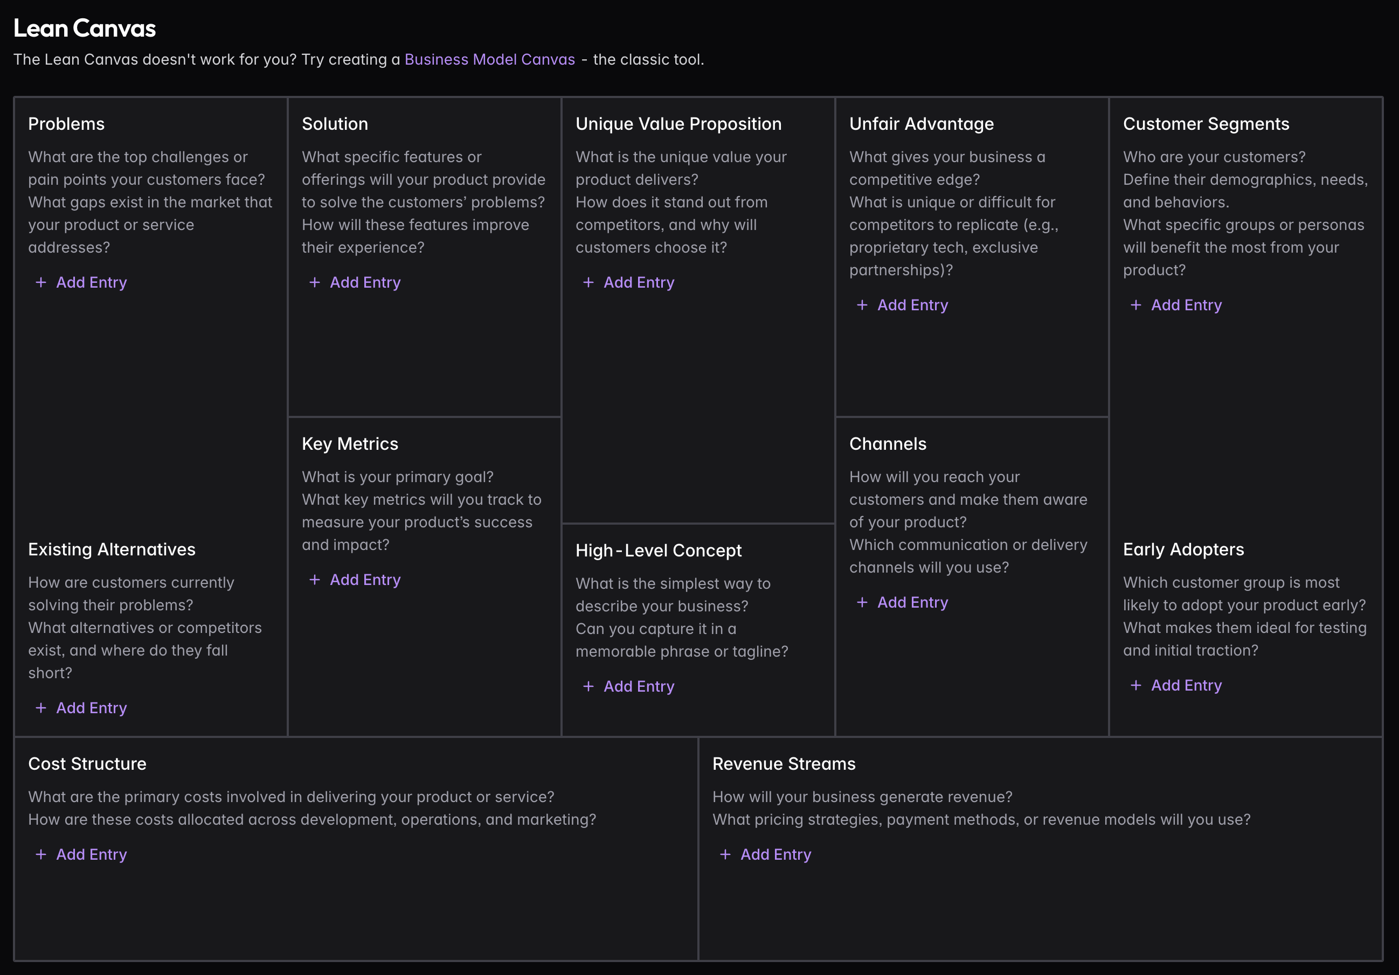The width and height of the screenshot is (1399, 975).
Task: Click the plus icon under Customer Segments
Action: tap(1136, 304)
